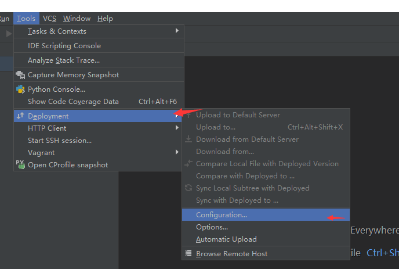Image resolution: width=399 pixels, height=269 pixels.
Task: Open IDE Scripting Console
Action: tap(99, 46)
